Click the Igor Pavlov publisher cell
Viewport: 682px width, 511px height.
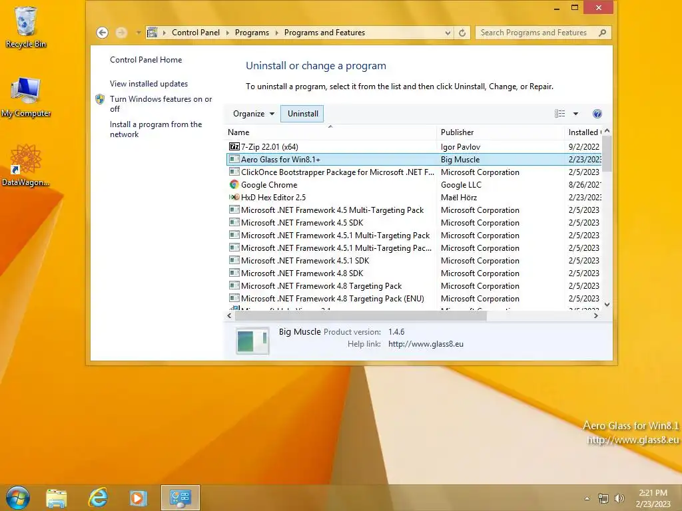(x=460, y=147)
